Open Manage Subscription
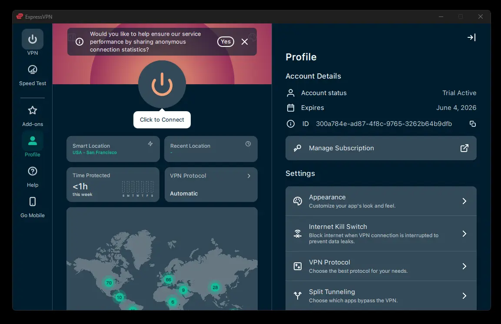Image resolution: width=501 pixels, height=324 pixels. pos(381,148)
